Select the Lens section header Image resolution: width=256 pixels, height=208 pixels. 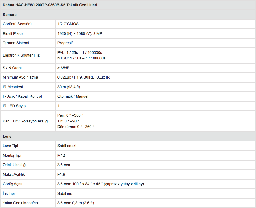(x=7, y=137)
